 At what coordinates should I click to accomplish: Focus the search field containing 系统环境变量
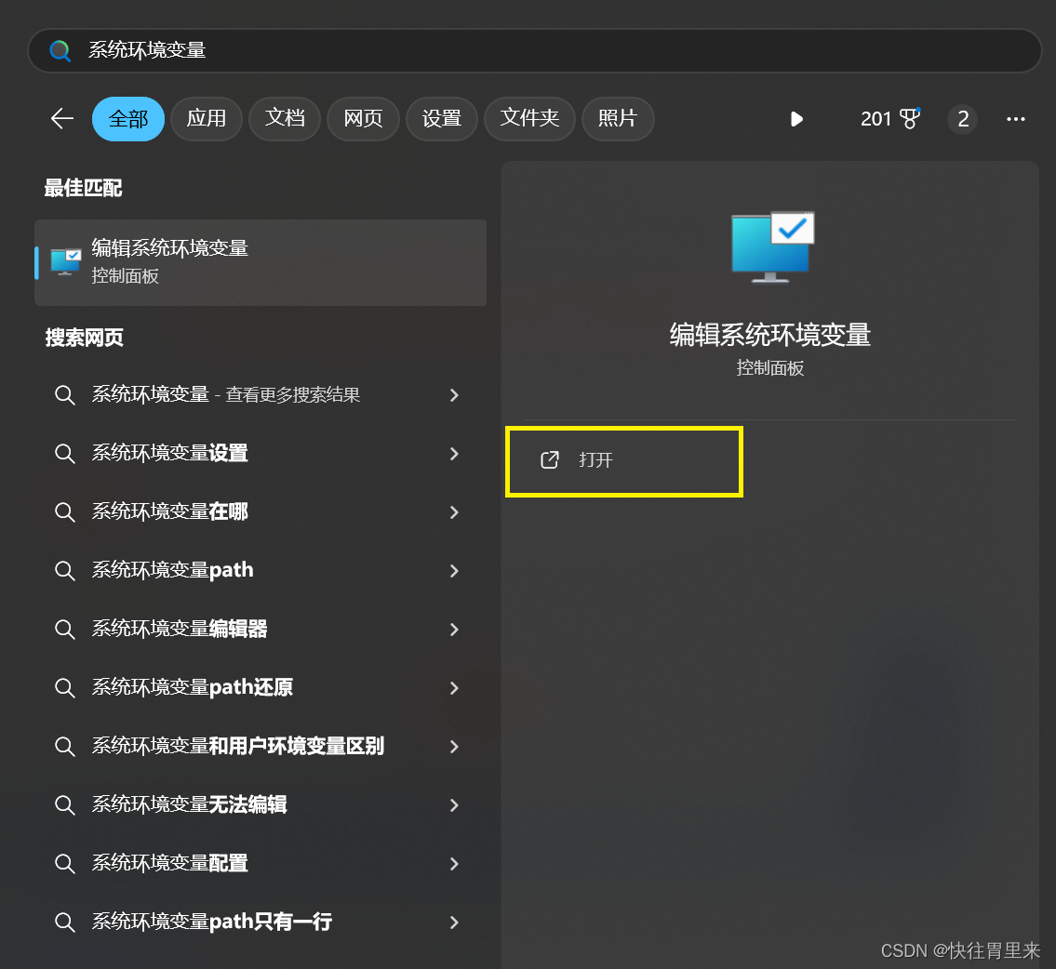(x=535, y=50)
